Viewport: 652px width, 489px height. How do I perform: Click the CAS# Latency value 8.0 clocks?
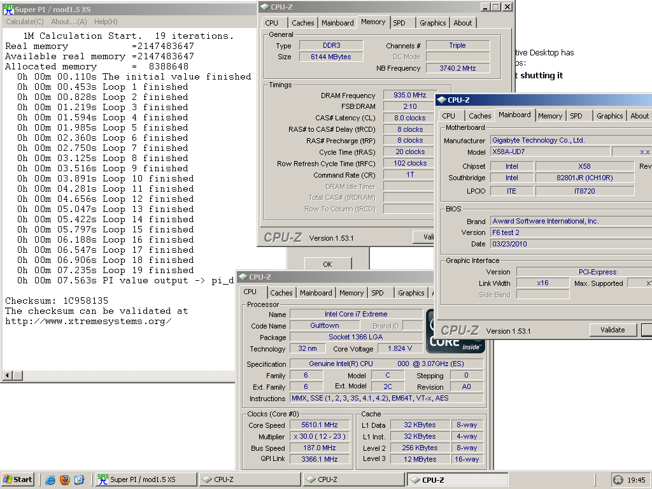click(x=410, y=118)
